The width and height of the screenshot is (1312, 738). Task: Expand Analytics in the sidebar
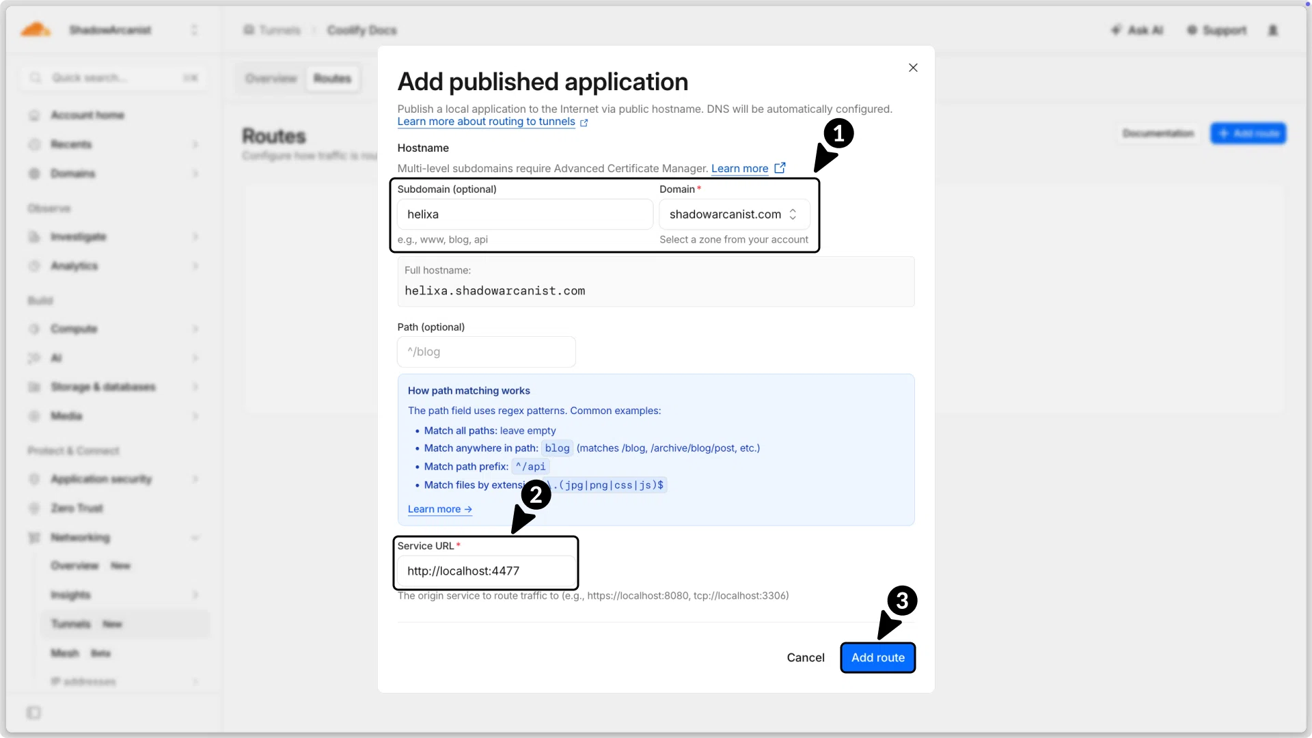point(113,266)
